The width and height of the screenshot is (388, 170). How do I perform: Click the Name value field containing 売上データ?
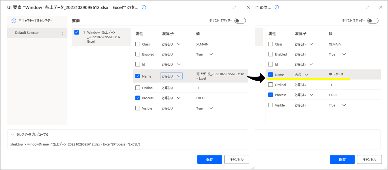336,75
